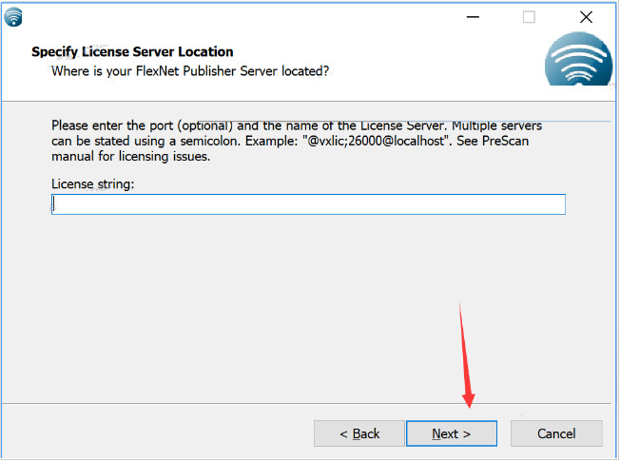
Task: Proceed by pressing Next
Action: pyautogui.click(x=451, y=433)
